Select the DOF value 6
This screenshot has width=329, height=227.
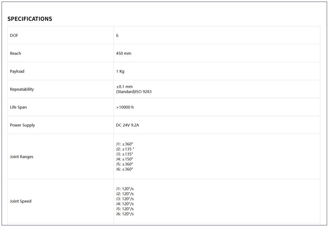click(117, 35)
